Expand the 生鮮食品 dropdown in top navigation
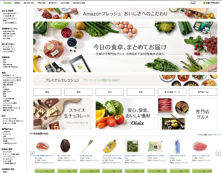222x173 pixels. tap(17, 3)
